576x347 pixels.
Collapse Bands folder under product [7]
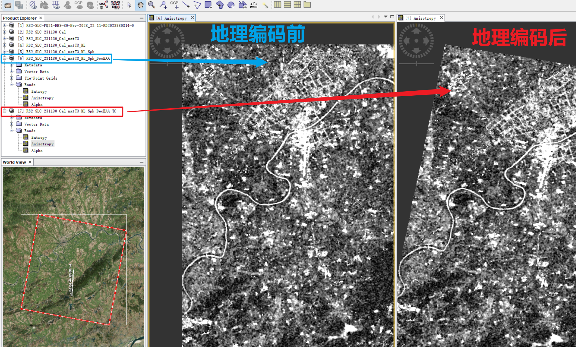11,131
